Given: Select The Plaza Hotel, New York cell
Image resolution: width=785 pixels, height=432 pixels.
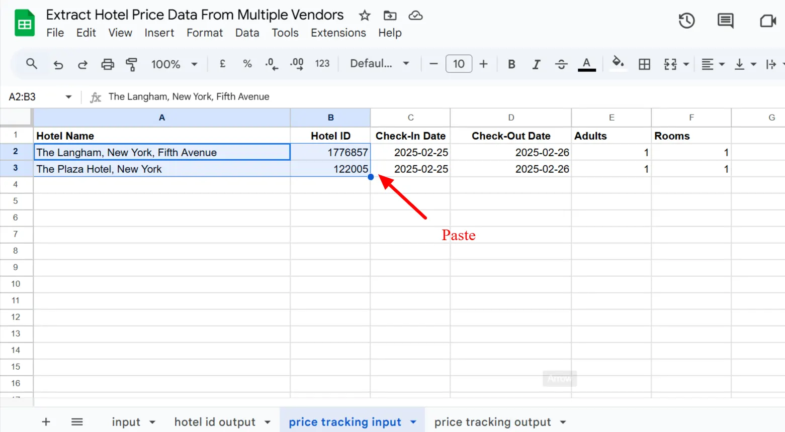Looking at the screenshot, I should pos(162,169).
